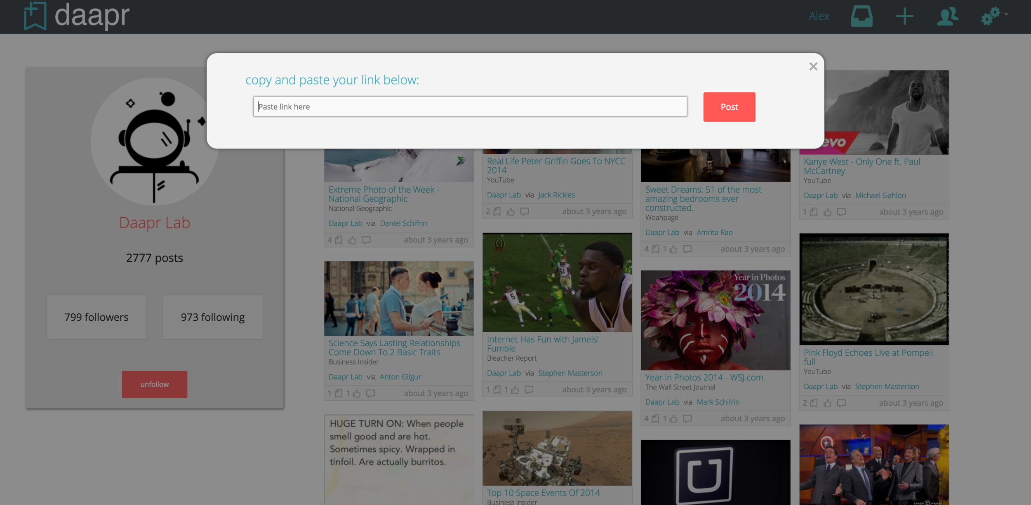The image size is (1031, 505).
Task: Open Science Says Lasting Relationships thumbnail
Action: pos(398,298)
